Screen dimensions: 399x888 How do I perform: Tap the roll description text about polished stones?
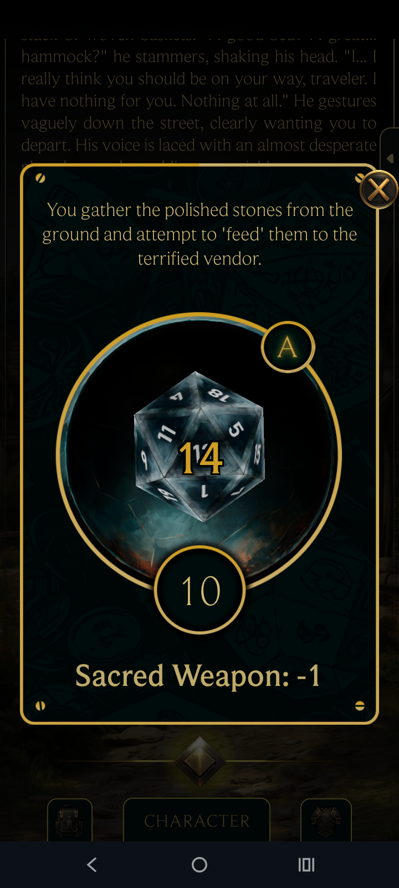coord(199,234)
